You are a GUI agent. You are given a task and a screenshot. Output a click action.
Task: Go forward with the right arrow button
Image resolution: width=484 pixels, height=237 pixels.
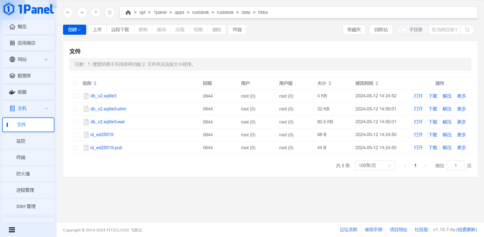[x=82, y=12]
